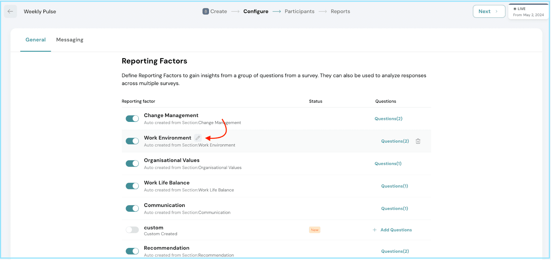Enable the custom reporting factor toggle
This screenshot has height=260, width=551.
pyautogui.click(x=132, y=230)
